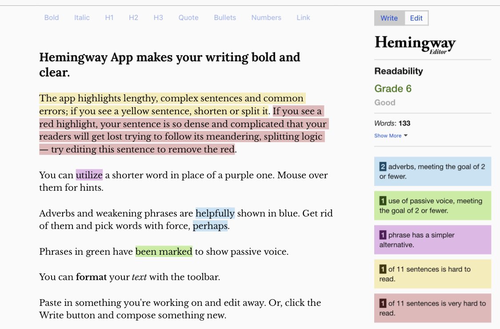The image size is (500, 329).
Task: Select the blue highlighted adverb helpfully
Action: coord(215,213)
